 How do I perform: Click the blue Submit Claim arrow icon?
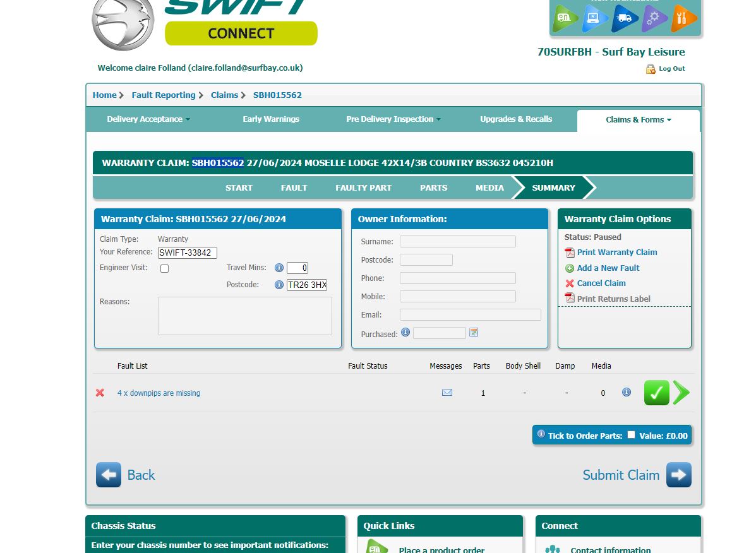coord(679,475)
